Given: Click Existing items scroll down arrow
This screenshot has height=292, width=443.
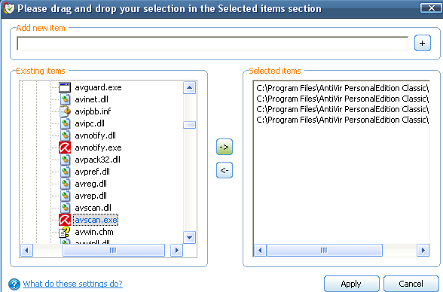Looking at the screenshot, I should (x=189, y=237).
